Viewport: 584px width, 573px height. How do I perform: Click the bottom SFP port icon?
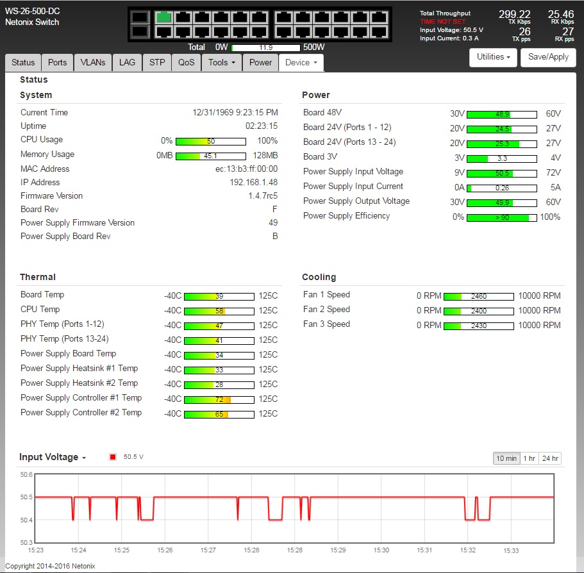(x=139, y=31)
